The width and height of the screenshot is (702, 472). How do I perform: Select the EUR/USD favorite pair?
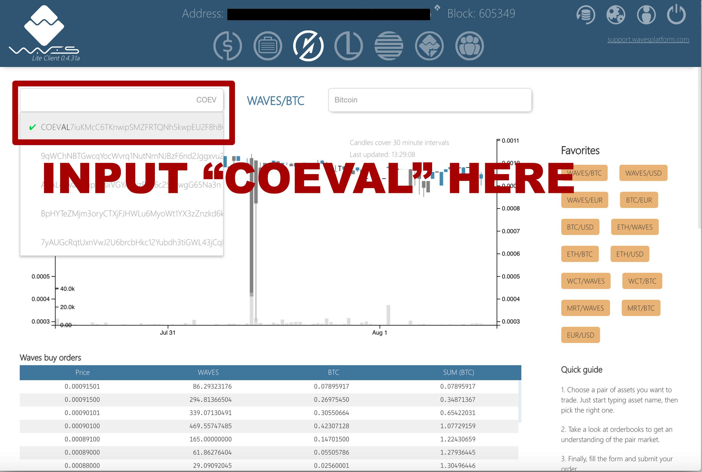tap(580, 335)
